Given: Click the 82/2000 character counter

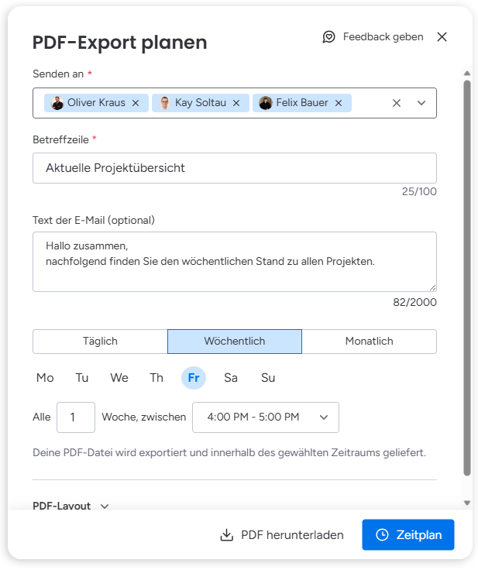Looking at the screenshot, I should [414, 302].
